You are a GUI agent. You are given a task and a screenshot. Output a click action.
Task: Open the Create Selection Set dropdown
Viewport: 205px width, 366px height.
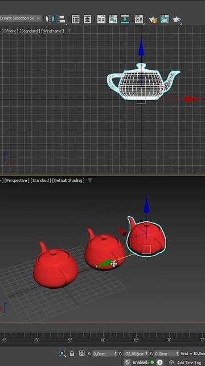pos(20,18)
